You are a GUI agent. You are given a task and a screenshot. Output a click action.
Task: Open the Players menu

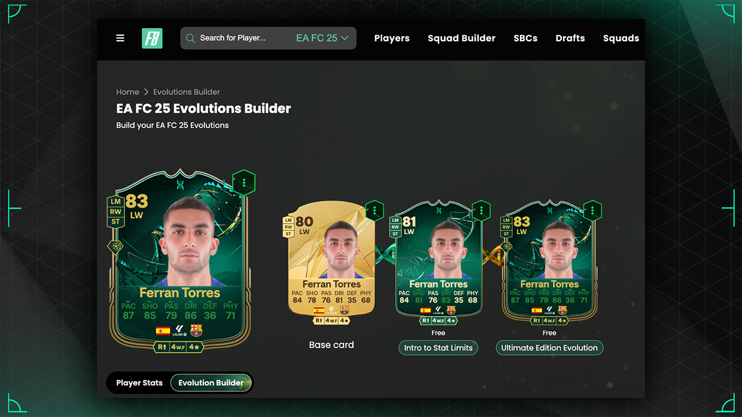[x=392, y=38]
